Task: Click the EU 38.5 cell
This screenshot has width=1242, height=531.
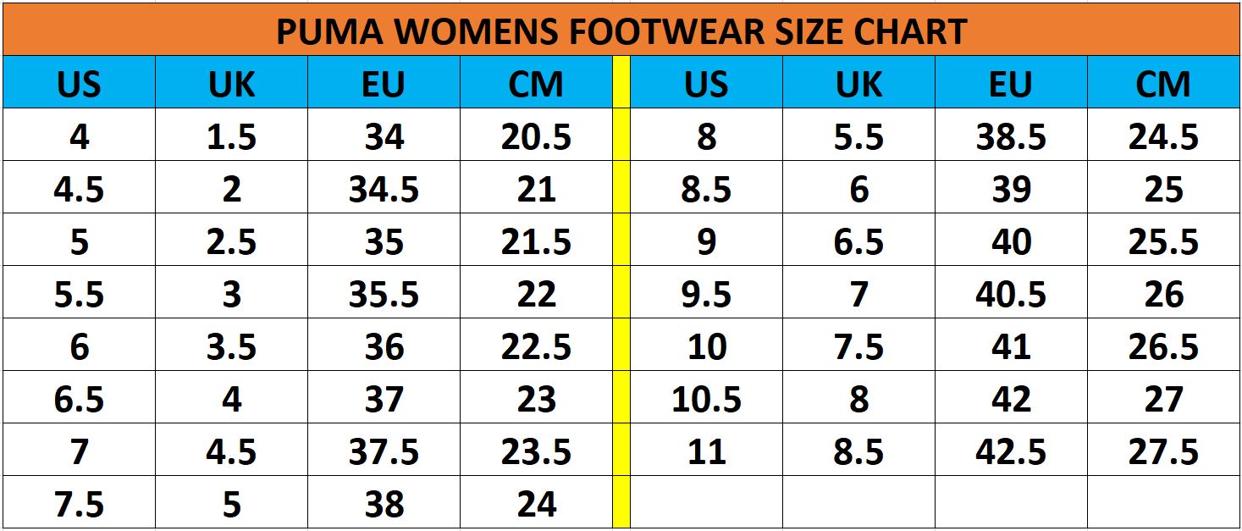Action: (1011, 136)
